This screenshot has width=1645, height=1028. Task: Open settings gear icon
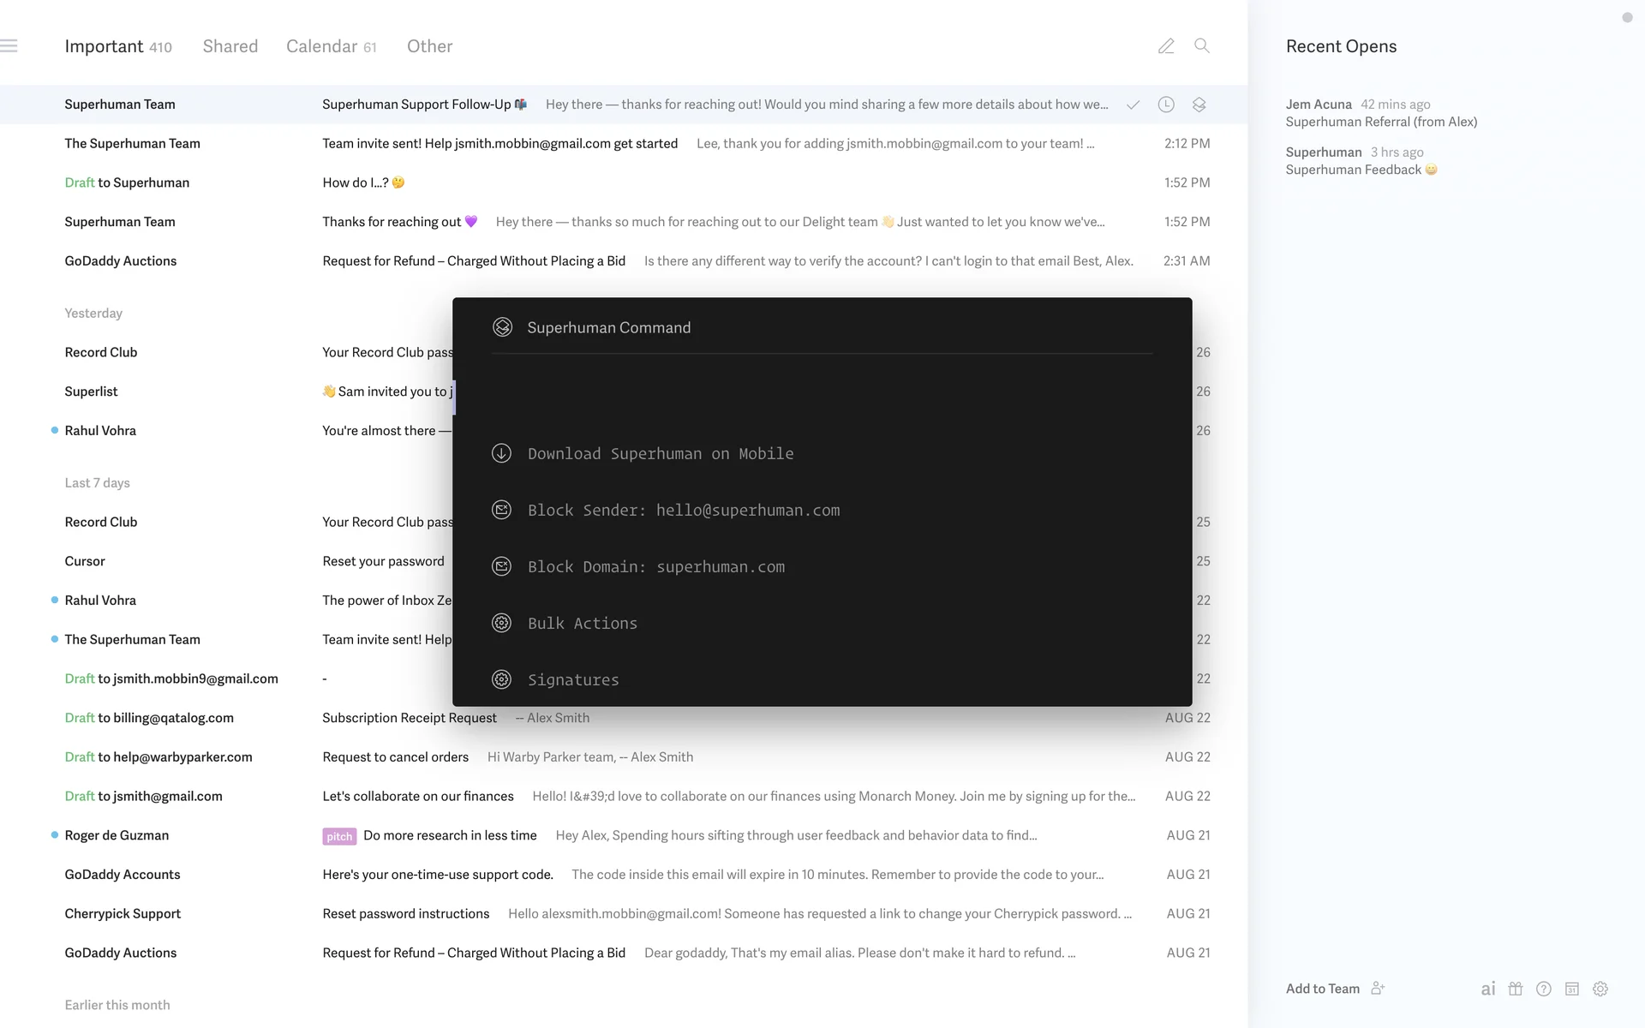pos(1600,989)
